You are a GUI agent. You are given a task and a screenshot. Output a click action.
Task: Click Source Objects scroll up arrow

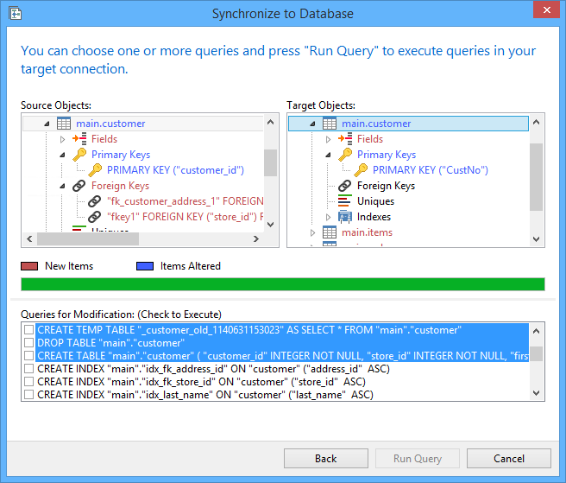tap(270, 122)
